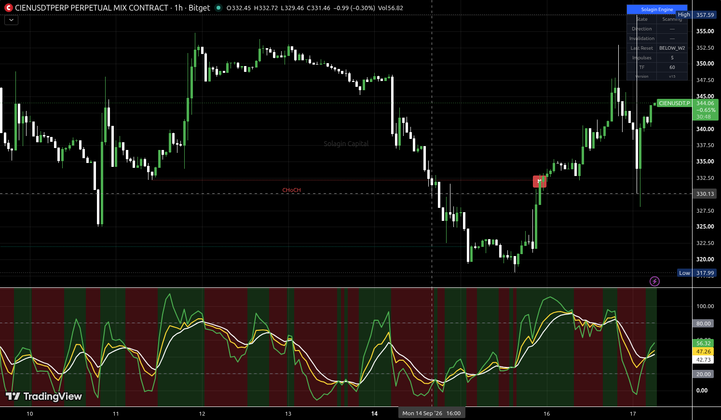
Task: Click the red signal marker on the chart
Action: [539, 181]
